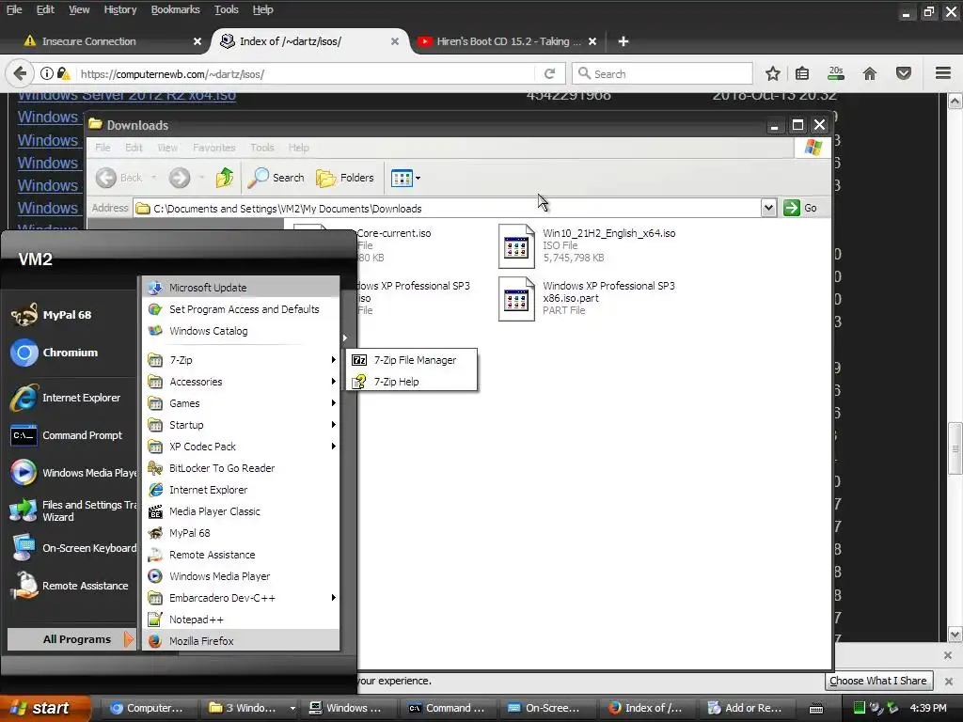The width and height of the screenshot is (963, 722).
Task: Open MyPal 68 in All Programs list
Action: click(x=241, y=533)
